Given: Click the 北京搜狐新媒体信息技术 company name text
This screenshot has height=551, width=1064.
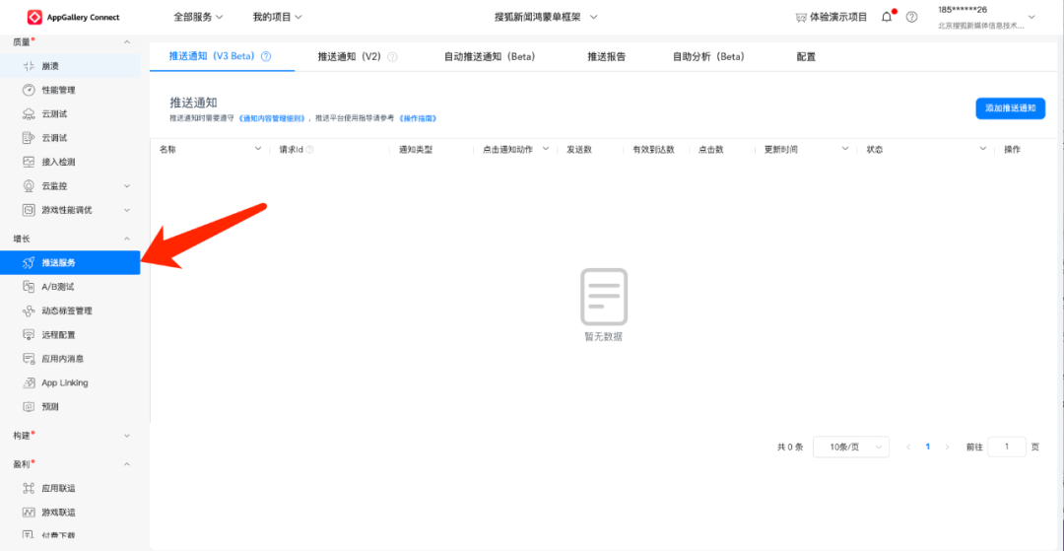Looking at the screenshot, I should coord(981,26).
